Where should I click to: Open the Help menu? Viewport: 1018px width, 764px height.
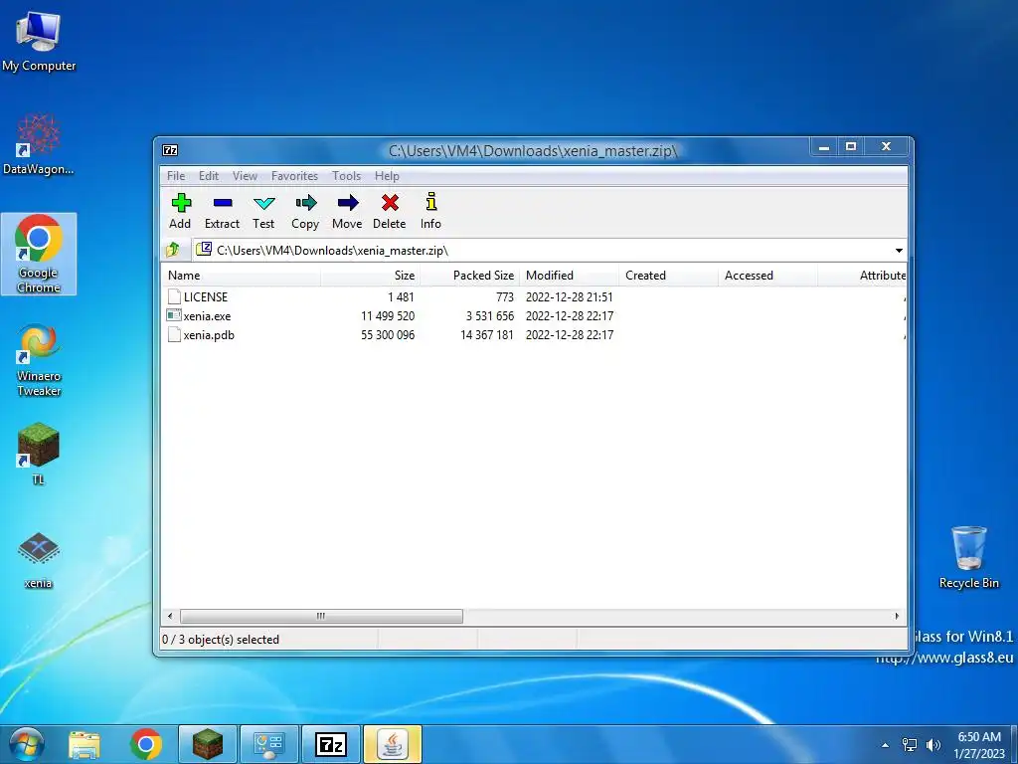(387, 176)
